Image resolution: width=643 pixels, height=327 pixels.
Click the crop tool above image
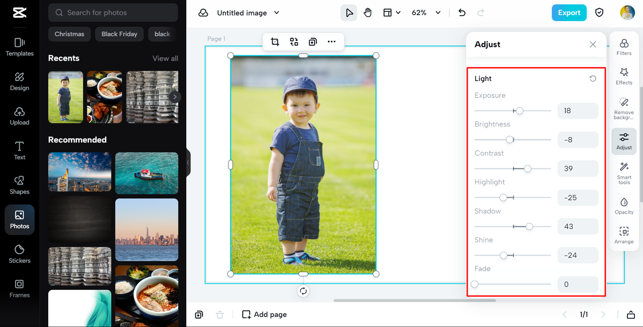tap(275, 42)
